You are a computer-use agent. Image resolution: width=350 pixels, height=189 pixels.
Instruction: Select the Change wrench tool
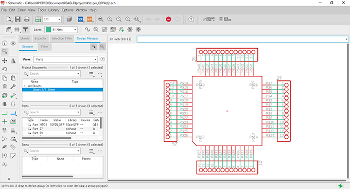(x=13, y=87)
